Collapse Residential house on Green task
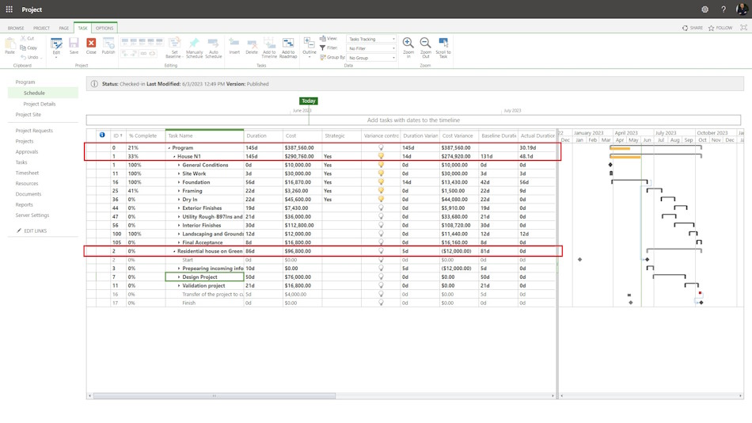The image size is (752, 423). point(174,251)
